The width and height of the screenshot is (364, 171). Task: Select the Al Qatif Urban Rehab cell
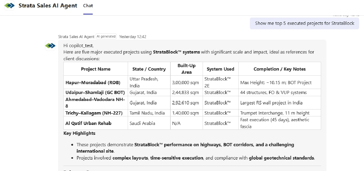pyautogui.click(x=96, y=123)
